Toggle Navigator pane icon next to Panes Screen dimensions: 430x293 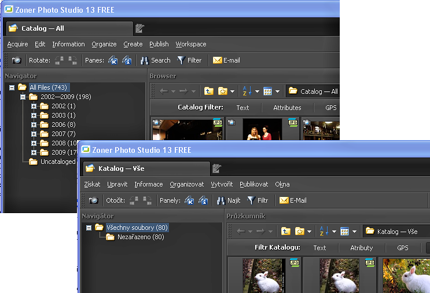(x=113, y=60)
